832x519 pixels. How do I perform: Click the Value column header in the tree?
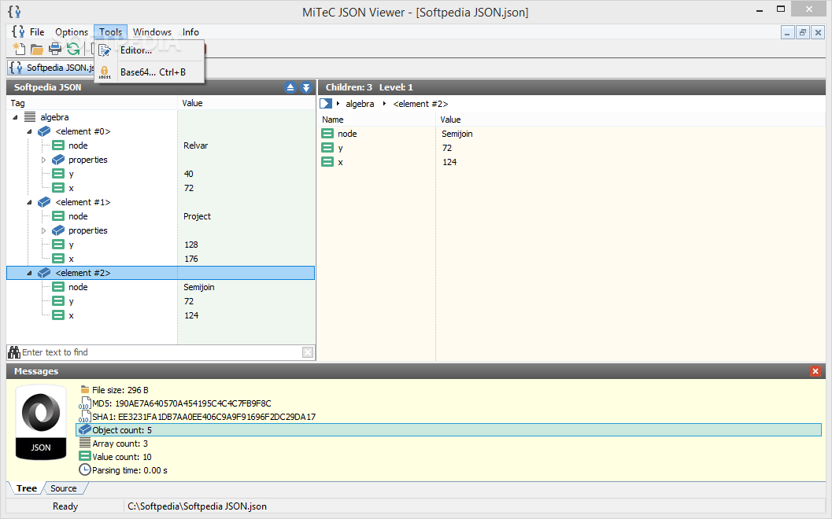tap(246, 103)
